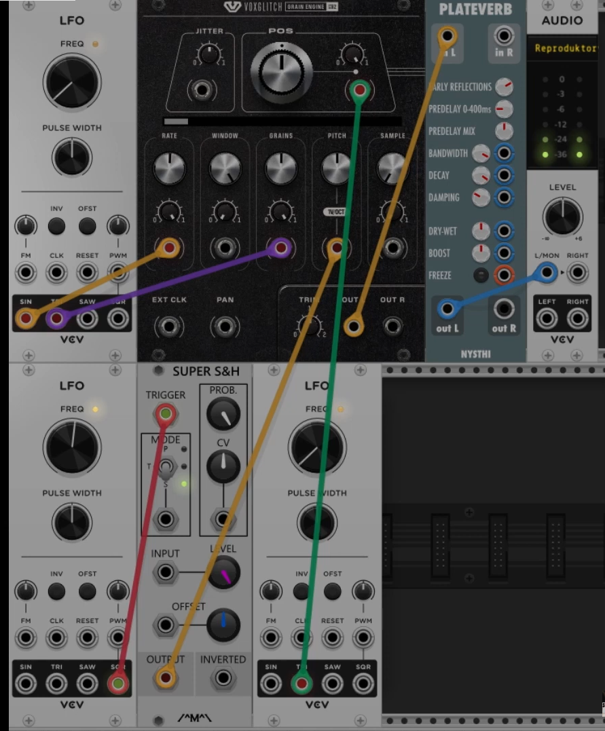605x731 pixels.
Task: Click the LEVEL knob on Super S&H
Action: tap(223, 572)
